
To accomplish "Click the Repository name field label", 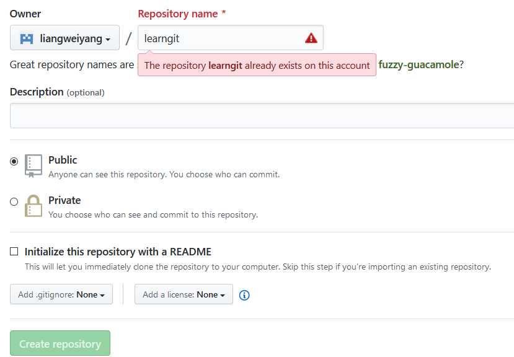I will pos(178,14).
